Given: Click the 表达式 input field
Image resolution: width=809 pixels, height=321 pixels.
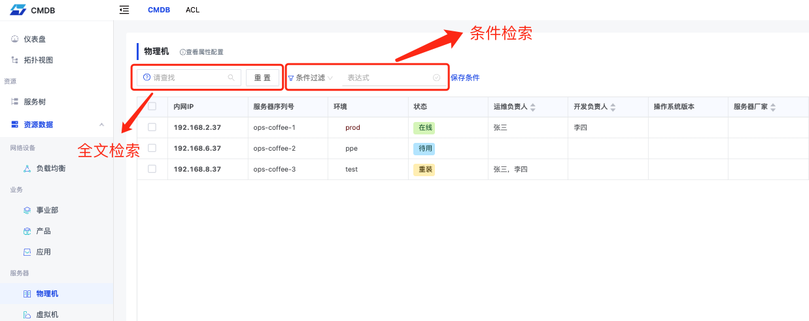Looking at the screenshot, I should click(x=388, y=78).
